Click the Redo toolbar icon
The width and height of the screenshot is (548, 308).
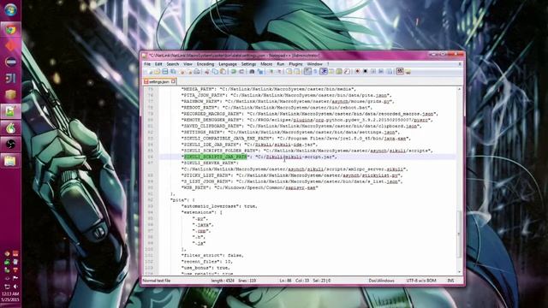click(x=241, y=72)
